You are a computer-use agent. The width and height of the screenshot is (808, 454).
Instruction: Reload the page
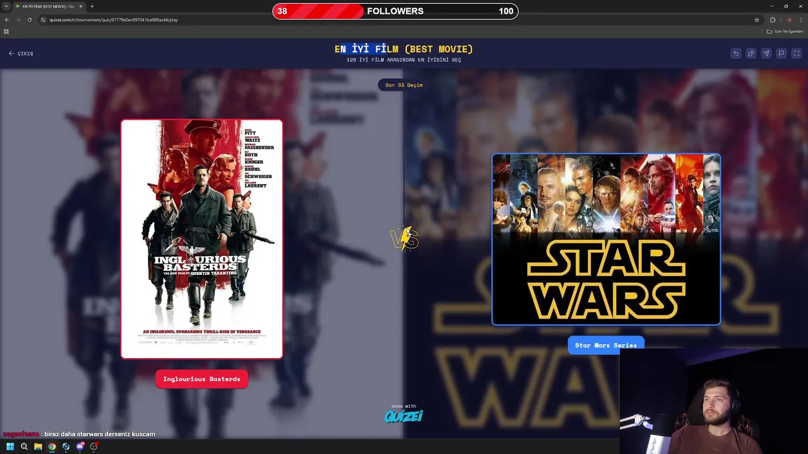[x=29, y=20]
